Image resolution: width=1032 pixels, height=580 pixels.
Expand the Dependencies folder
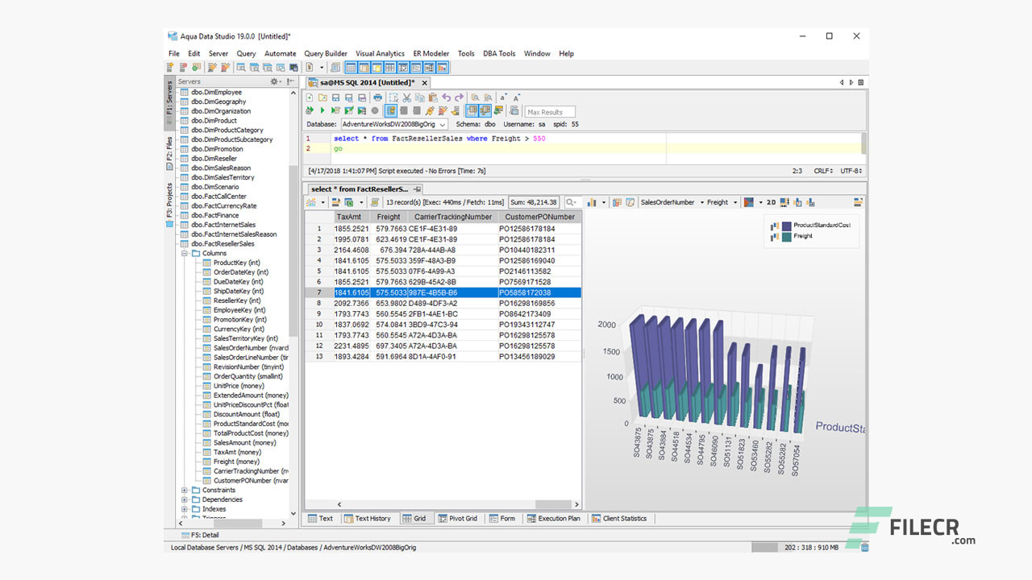[x=185, y=499]
